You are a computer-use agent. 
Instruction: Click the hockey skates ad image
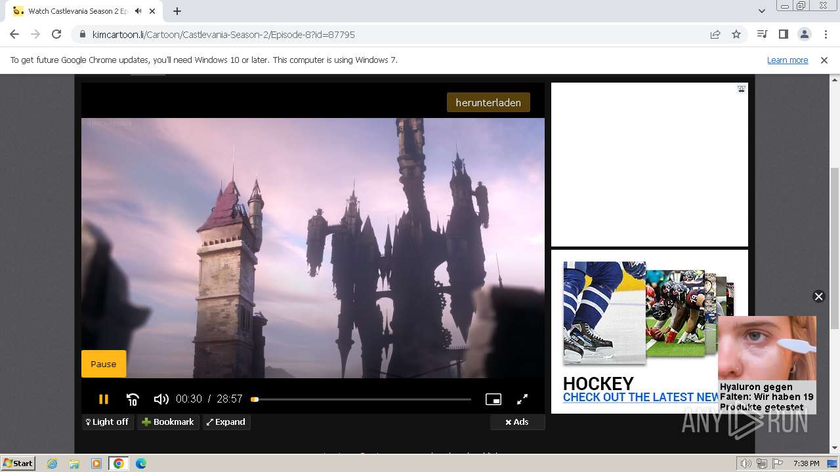604,313
